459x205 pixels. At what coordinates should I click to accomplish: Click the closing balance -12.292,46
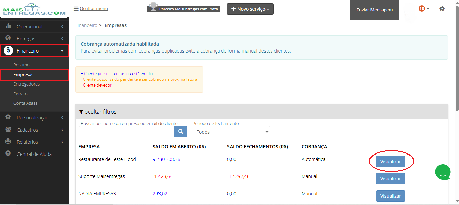click(238, 176)
